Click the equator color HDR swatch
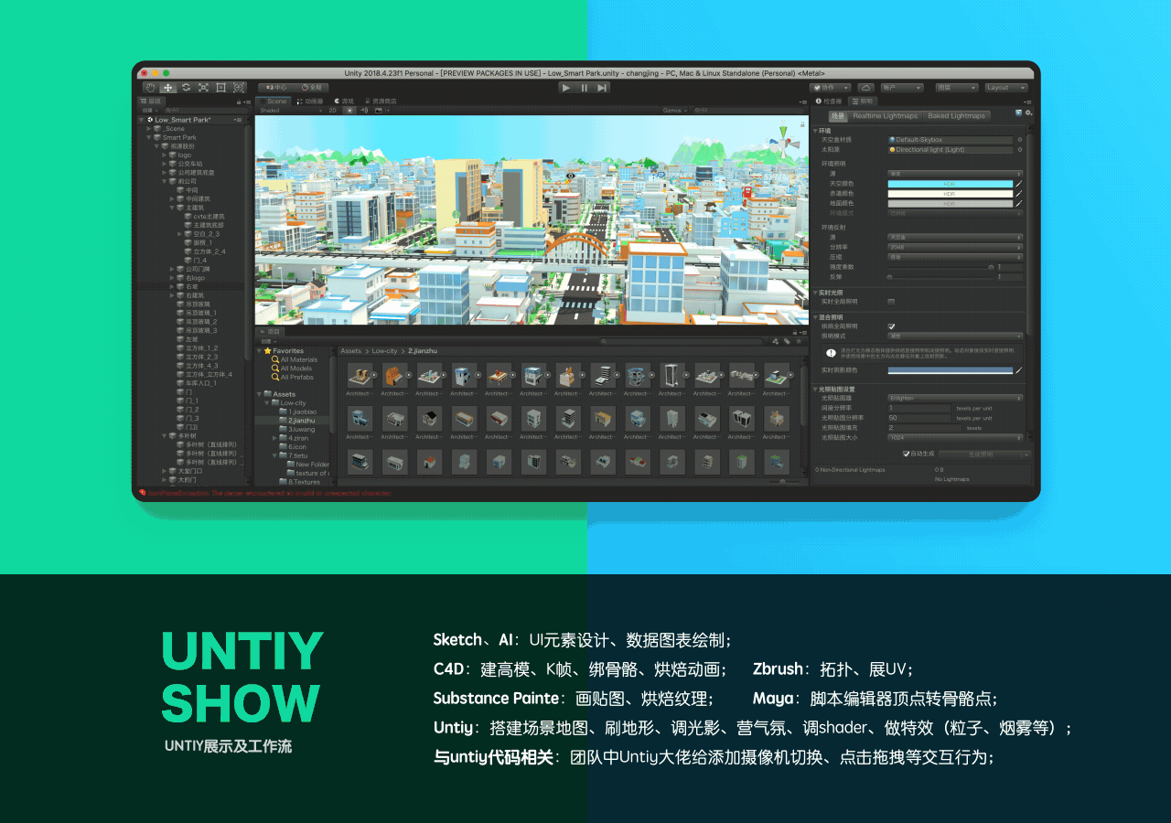This screenshot has width=1171, height=823. 951,194
